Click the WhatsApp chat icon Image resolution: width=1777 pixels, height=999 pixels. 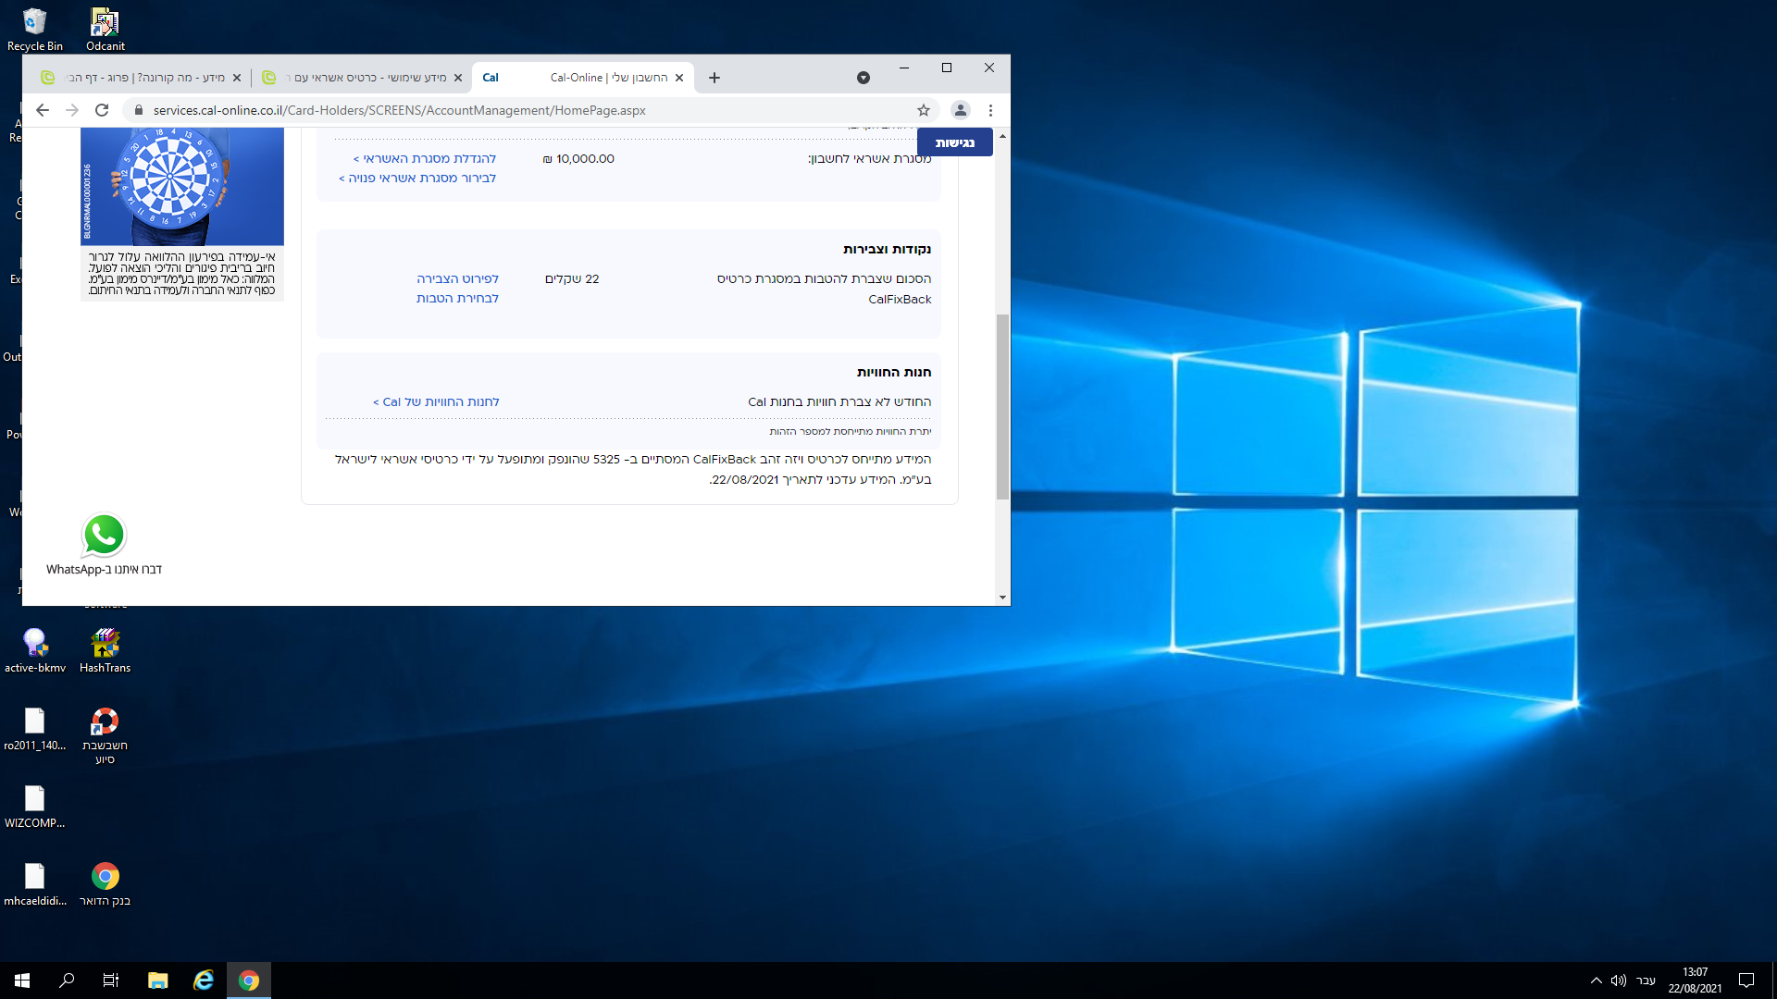(x=104, y=536)
